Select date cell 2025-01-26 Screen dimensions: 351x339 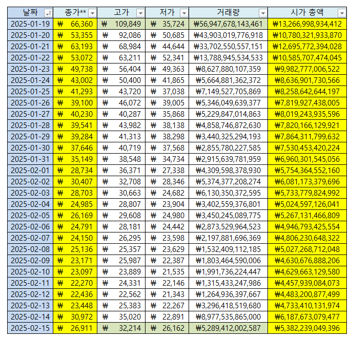click(30, 103)
